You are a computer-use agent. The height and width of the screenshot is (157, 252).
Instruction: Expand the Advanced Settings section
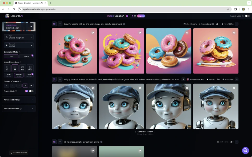pos(19,100)
